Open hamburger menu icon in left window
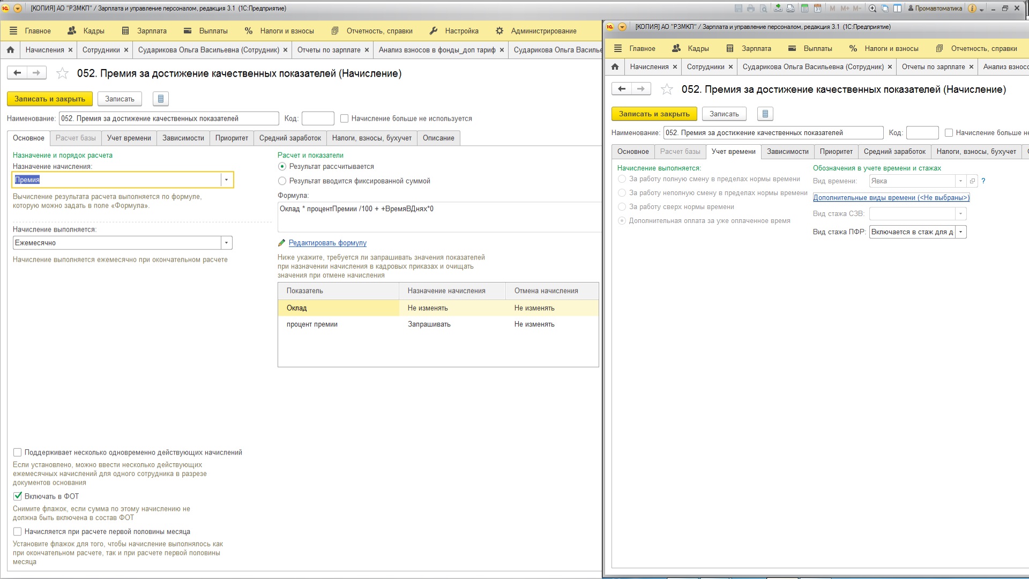The height and width of the screenshot is (579, 1029). 13,31
